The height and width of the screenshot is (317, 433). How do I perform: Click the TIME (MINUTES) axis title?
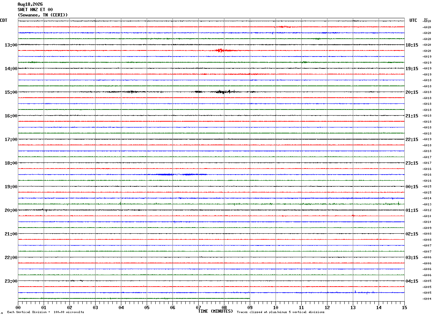pos(215,311)
